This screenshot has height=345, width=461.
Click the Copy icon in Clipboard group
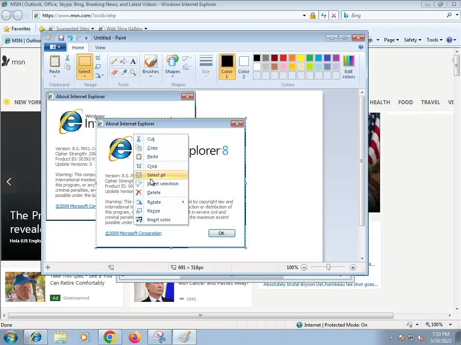[x=67, y=67]
